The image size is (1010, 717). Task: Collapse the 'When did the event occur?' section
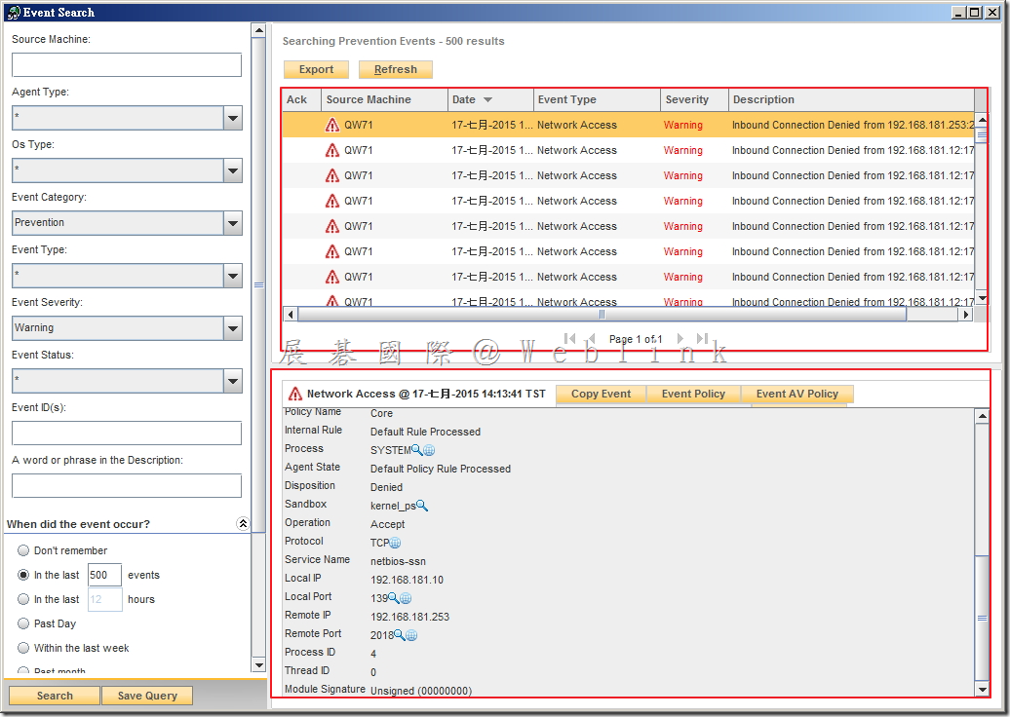[x=243, y=524]
